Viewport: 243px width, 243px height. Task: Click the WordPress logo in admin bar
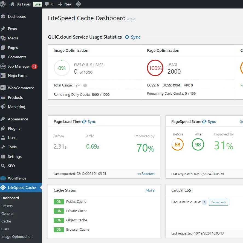click(3, 4)
